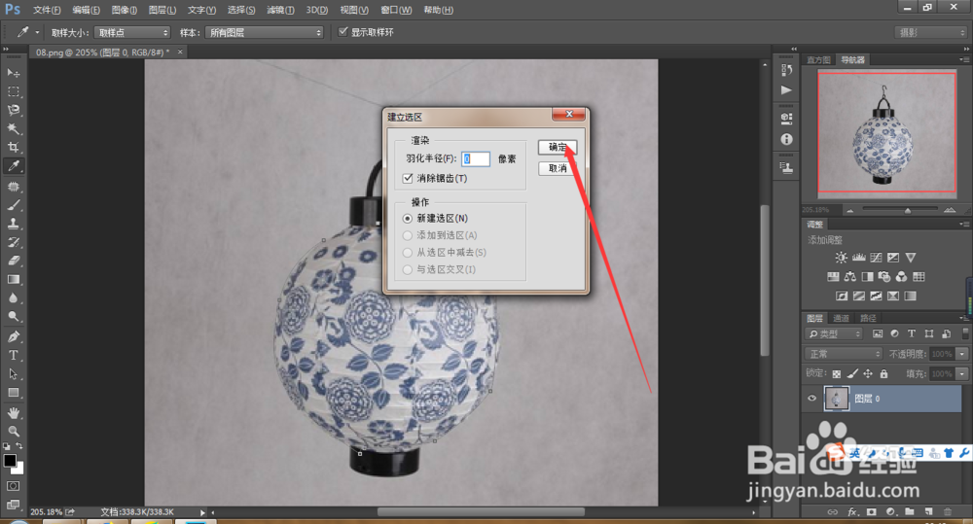Select the Path Selection tool
The height and width of the screenshot is (524, 973).
[x=13, y=374]
